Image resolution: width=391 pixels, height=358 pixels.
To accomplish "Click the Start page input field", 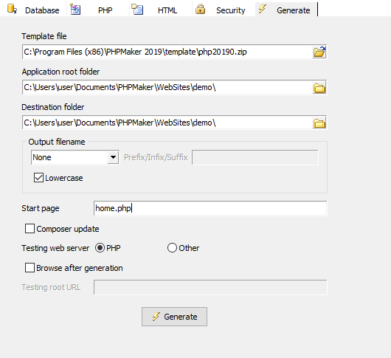I will point(210,208).
